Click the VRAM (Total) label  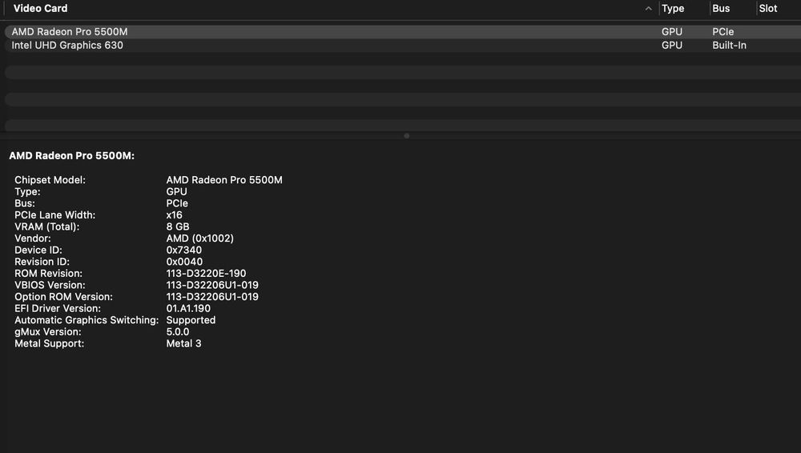[x=47, y=226]
